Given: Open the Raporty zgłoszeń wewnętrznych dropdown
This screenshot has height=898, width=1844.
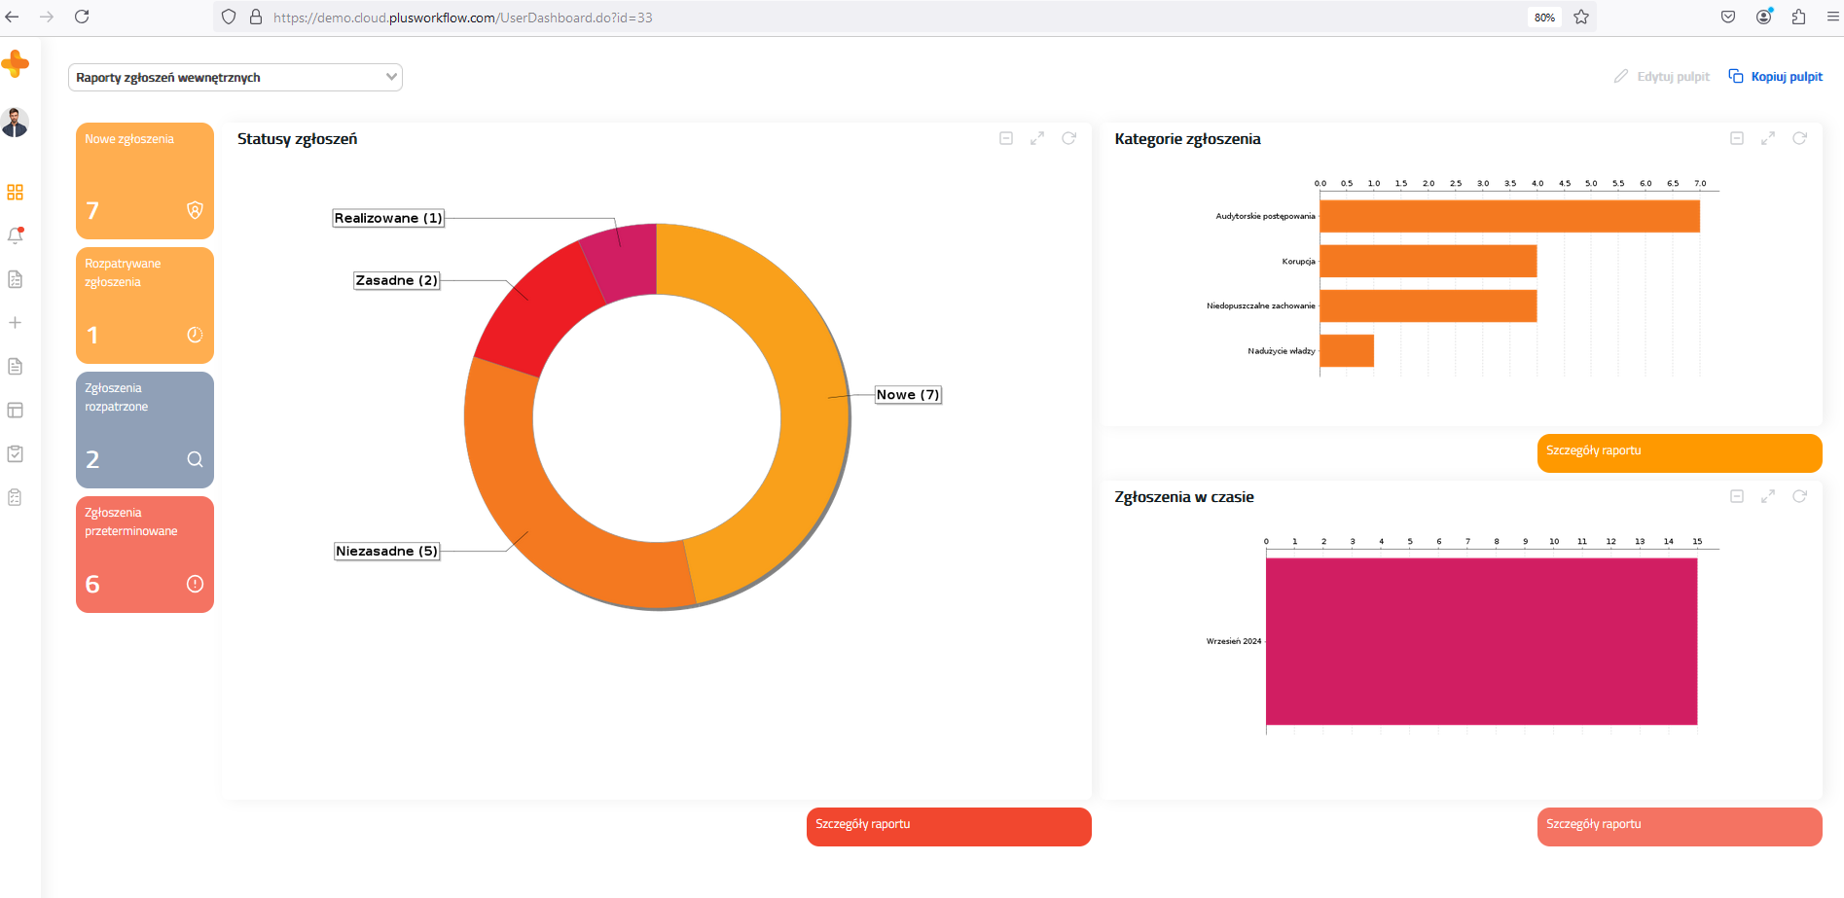Looking at the screenshot, I should coord(235,78).
